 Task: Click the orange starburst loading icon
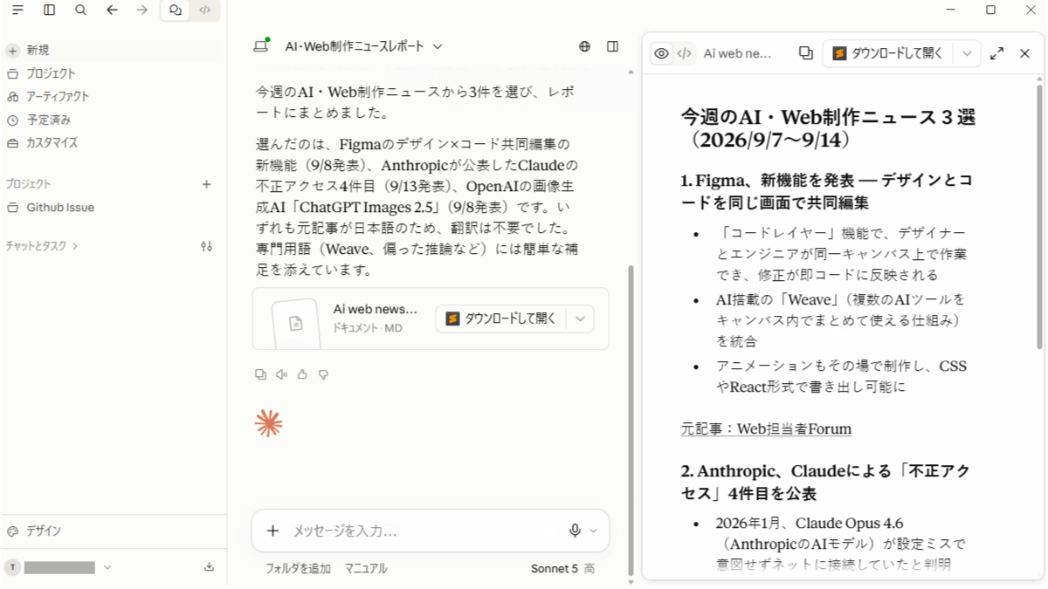[268, 423]
